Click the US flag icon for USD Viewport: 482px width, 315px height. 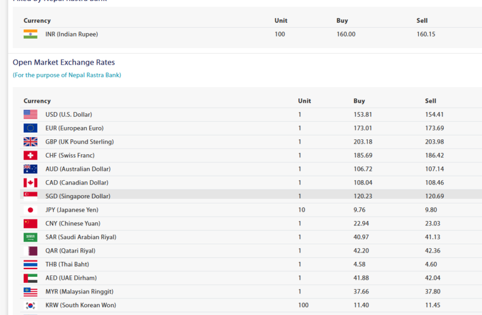(30, 114)
